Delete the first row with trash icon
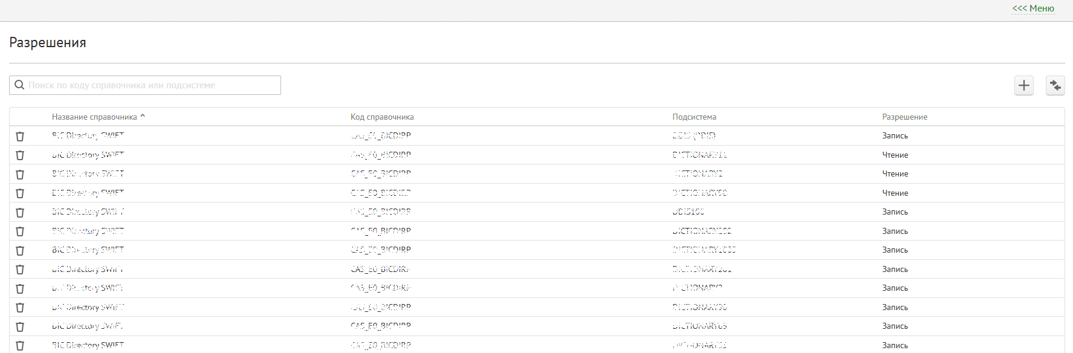1073x353 pixels. tap(20, 136)
